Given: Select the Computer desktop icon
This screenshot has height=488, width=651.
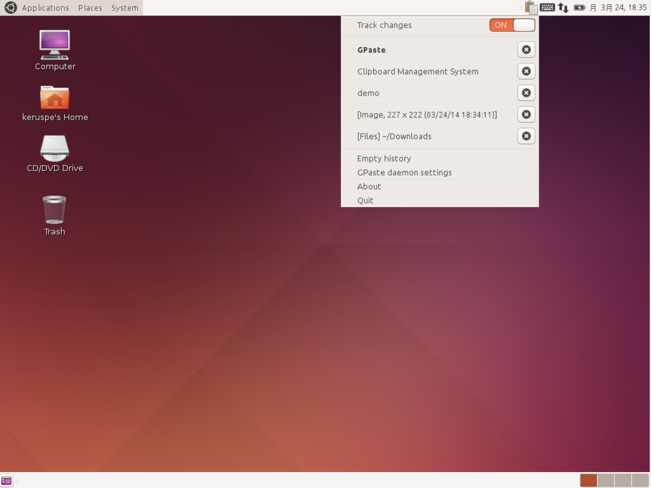Looking at the screenshot, I should (x=55, y=50).
